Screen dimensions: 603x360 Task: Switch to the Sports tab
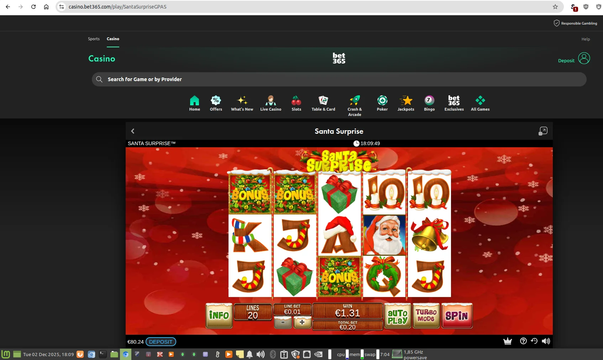[x=94, y=39]
